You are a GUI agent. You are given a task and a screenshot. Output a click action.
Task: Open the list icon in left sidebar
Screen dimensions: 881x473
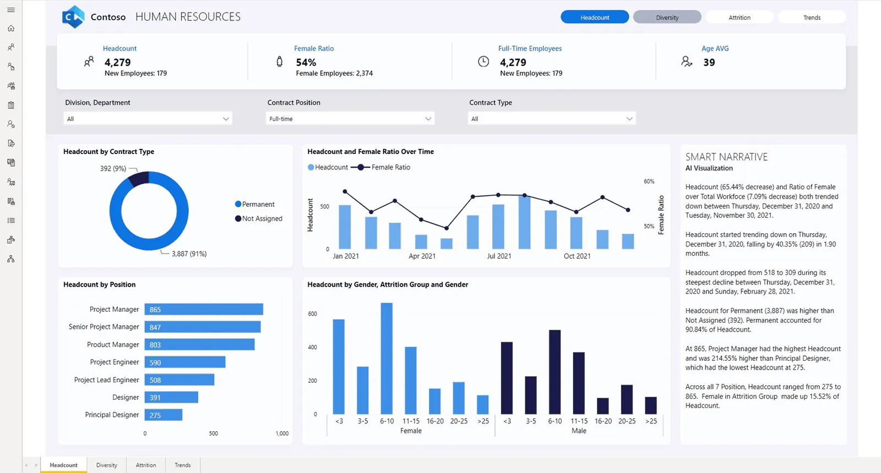click(x=11, y=221)
